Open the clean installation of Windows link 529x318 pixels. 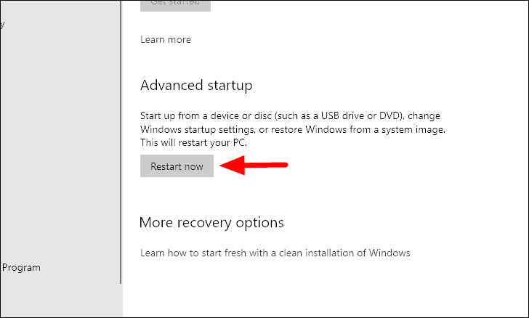275,253
